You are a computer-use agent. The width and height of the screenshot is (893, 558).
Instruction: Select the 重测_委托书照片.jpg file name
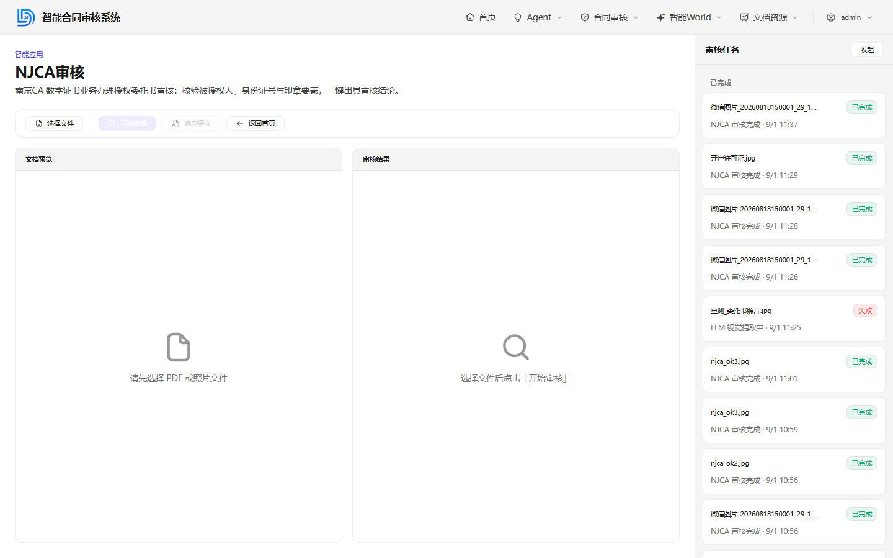(x=741, y=311)
